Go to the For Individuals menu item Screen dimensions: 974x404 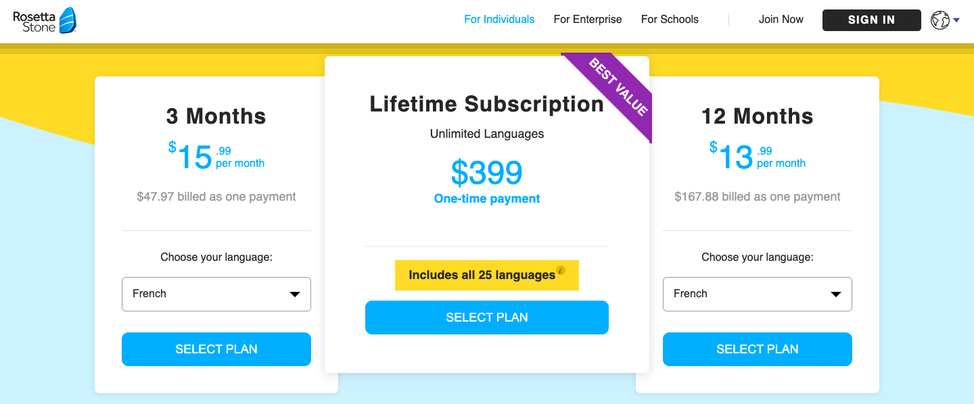[x=499, y=20]
